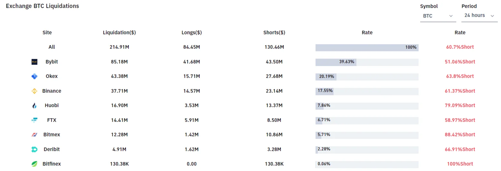Click Bitmex's 88.42%Short rate value
The height and width of the screenshot is (171, 501).
tap(460, 135)
